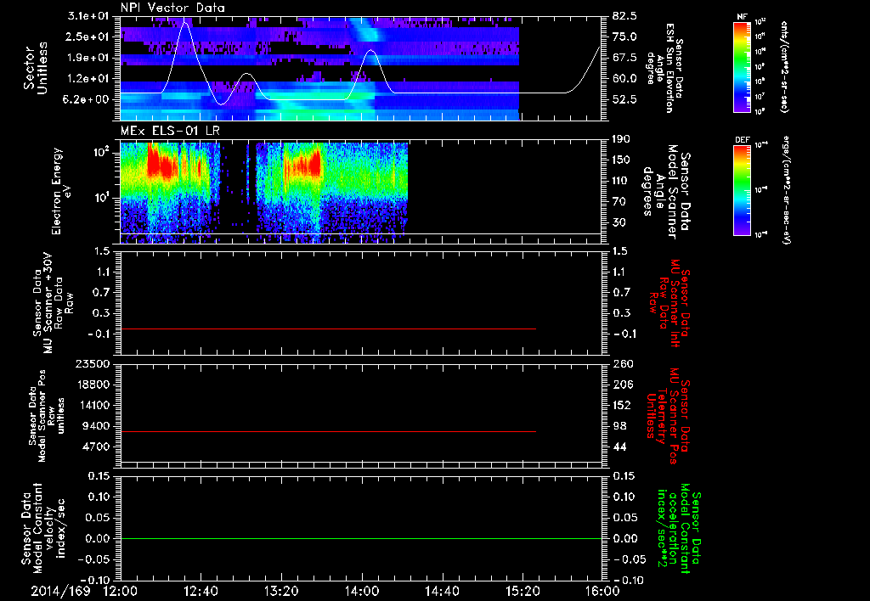Select the 260 telemetry axis tick
Image resolution: width=870 pixels, height=601 pixels.
[x=623, y=363]
